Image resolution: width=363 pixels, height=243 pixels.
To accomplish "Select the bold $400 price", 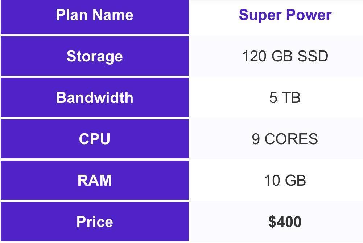I will pos(285,222).
